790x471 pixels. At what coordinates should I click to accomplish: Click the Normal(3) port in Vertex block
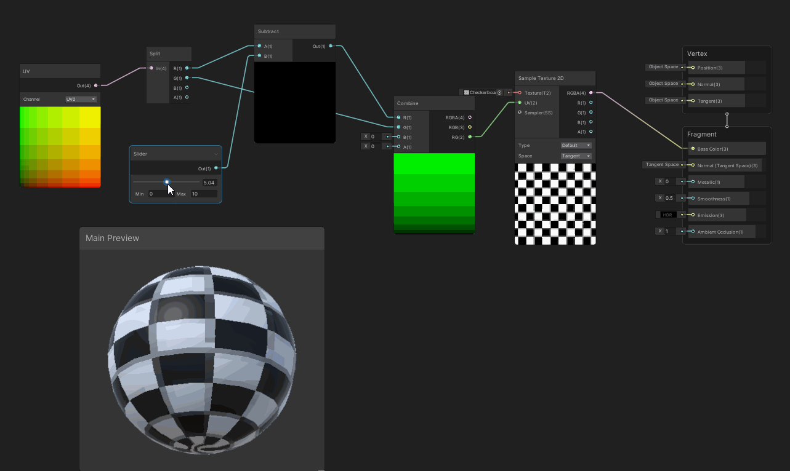pos(693,84)
